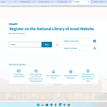Click the Next button
Image resolution: width=107 pixels, height=107 pixels.
click(47, 44)
